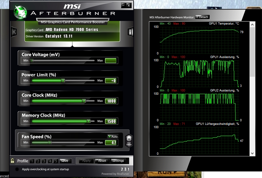The height and width of the screenshot is (178, 262).
Task: Click the AMD Radeon HD 7900 Series text
Action: (72, 30)
